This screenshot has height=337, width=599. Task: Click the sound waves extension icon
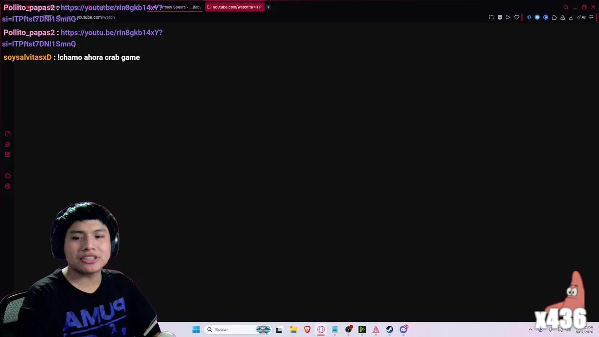pyautogui.click(x=529, y=17)
